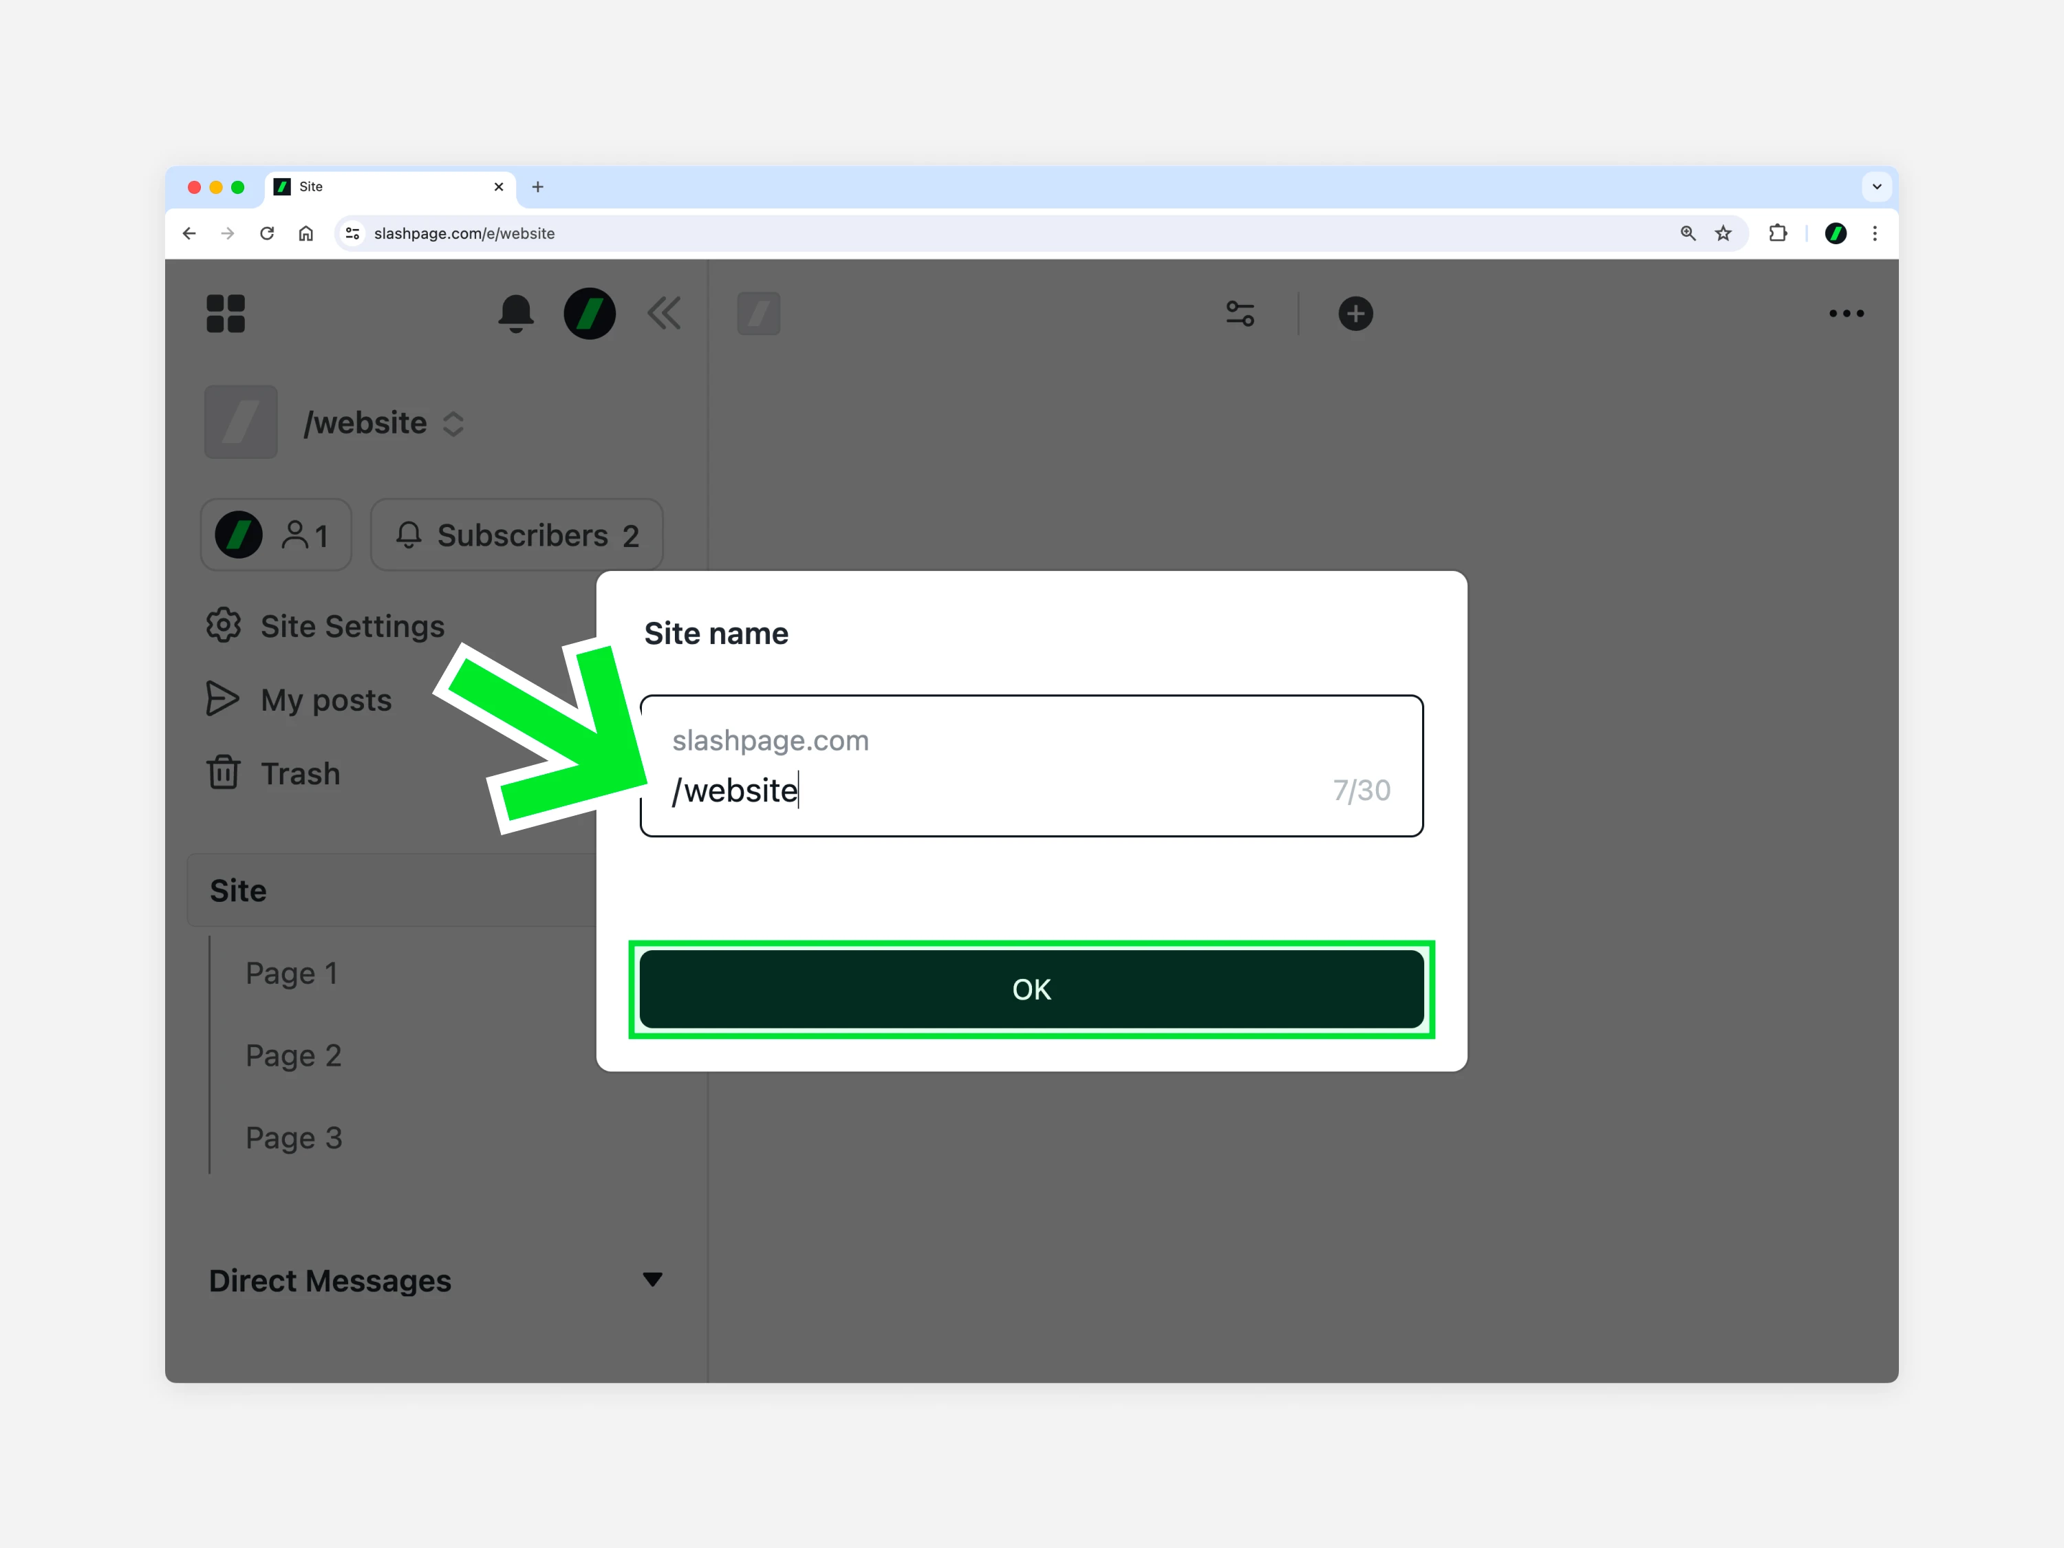Confirm the site name with OK
The height and width of the screenshot is (1548, 2064).
1032,989
